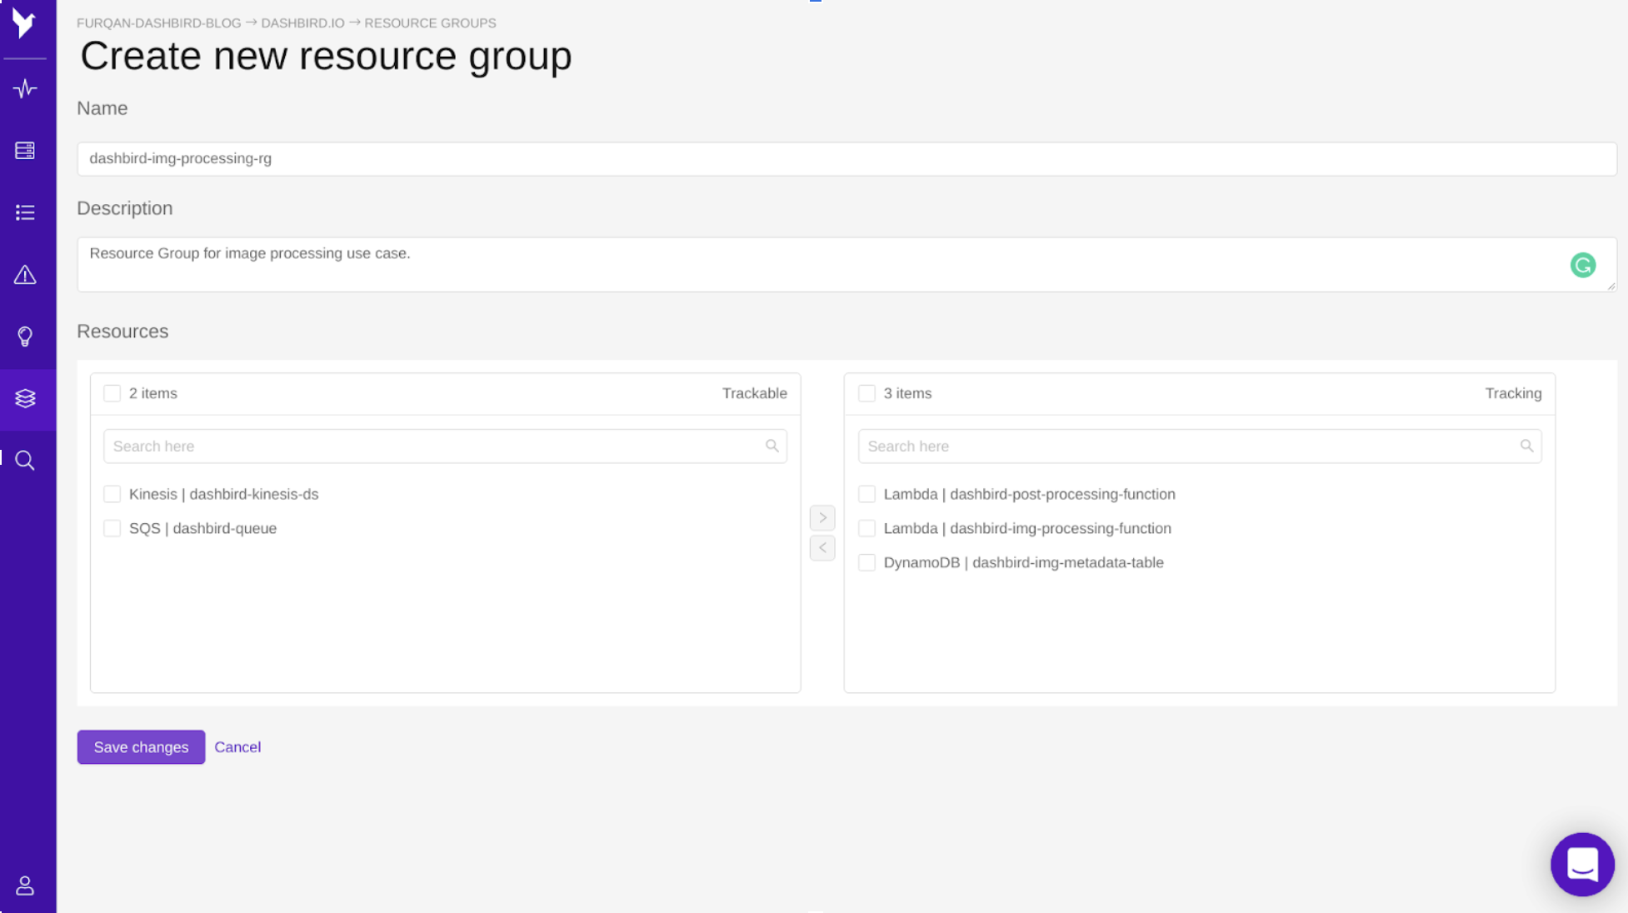Click search magnifier in Trackable list
The image size is (1628, 913).
772,446
